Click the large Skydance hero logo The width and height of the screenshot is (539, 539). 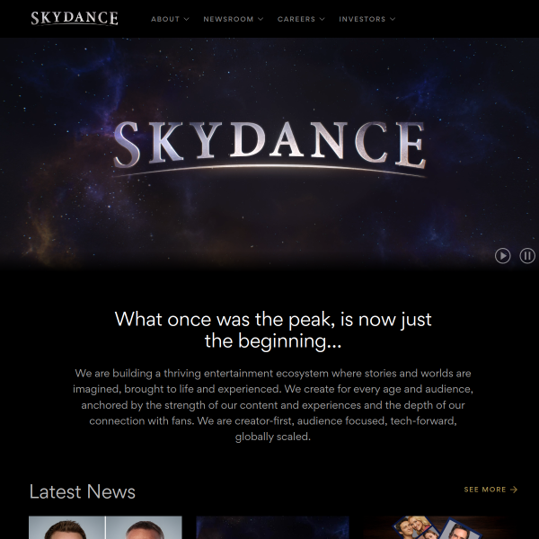coord(269,148)
